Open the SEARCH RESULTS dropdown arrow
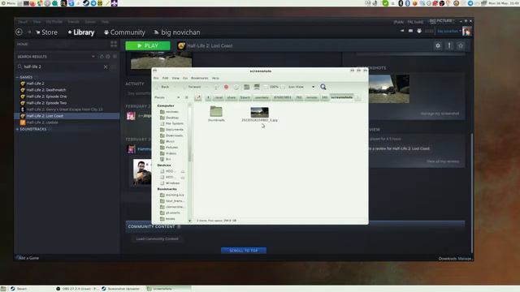Image resolution: width=520 pixels, height=292 pixels. pos(93,57)
